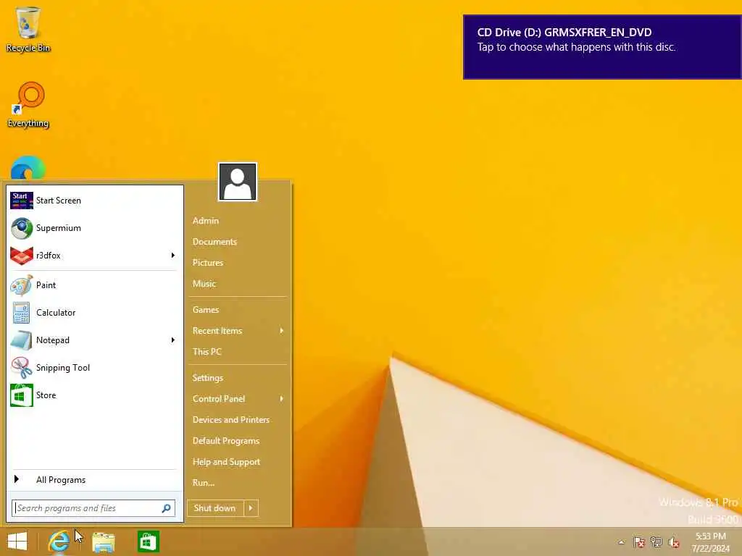Open Default Programs
This screenshot has height=556, width=742.
pyautogui.click(x=226, y=441)
